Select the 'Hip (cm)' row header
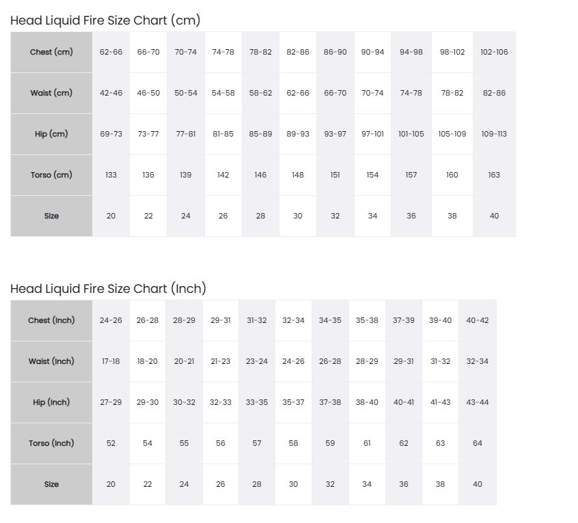Viewport: 578px width, 523px height. tap(52, 134)
